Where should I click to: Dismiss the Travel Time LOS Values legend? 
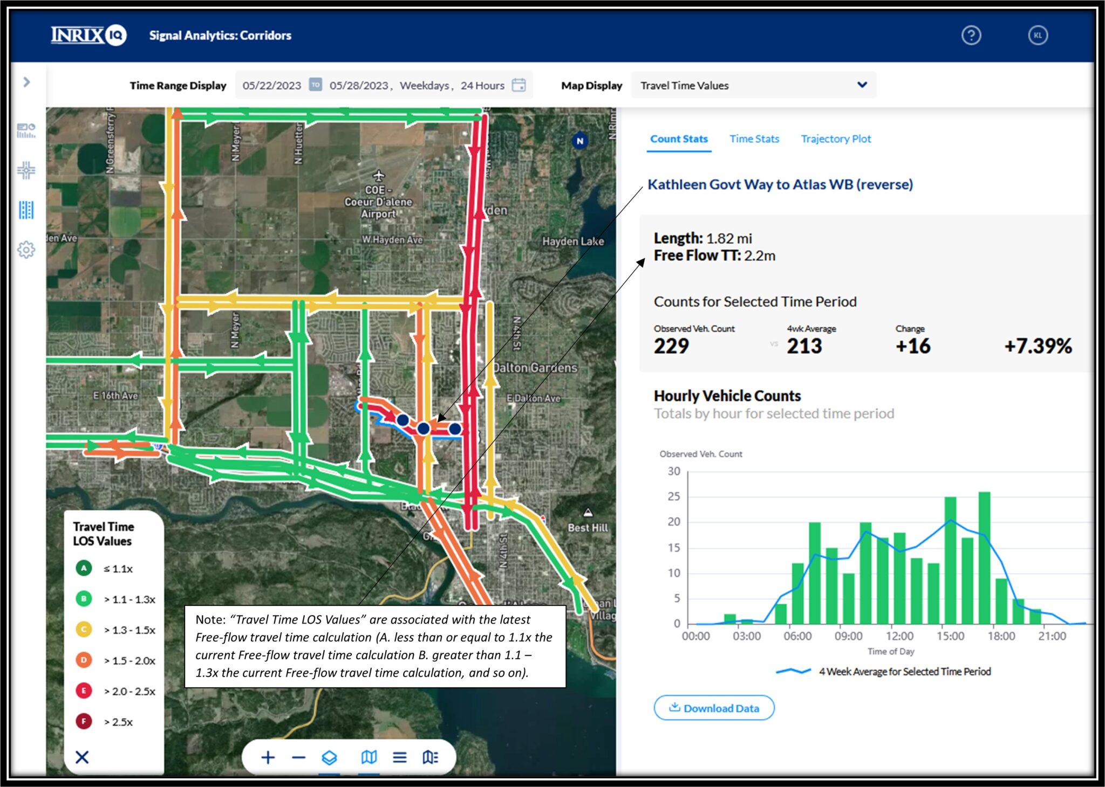pyautogui.click(x=83, y=757)
